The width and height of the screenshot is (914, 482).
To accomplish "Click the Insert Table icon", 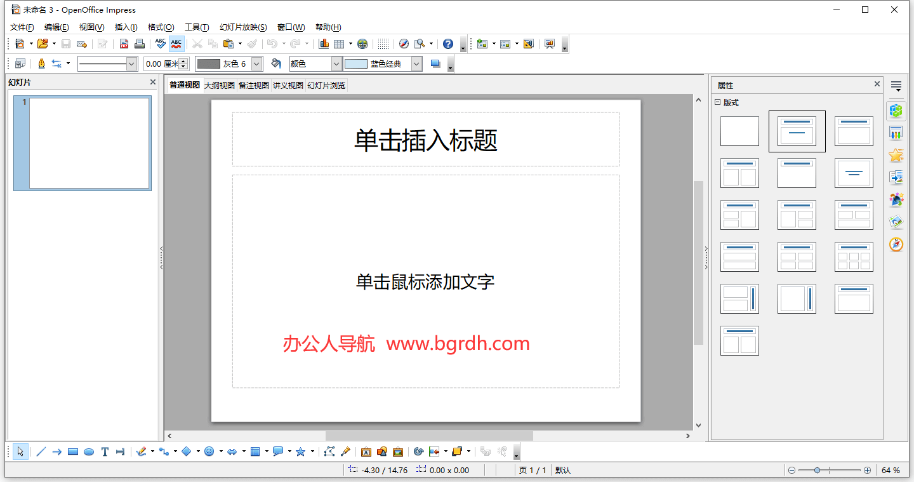I will point(338,44).
